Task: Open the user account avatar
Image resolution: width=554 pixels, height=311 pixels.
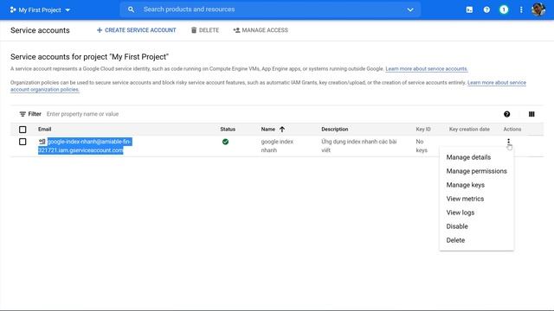Action: 538,10
